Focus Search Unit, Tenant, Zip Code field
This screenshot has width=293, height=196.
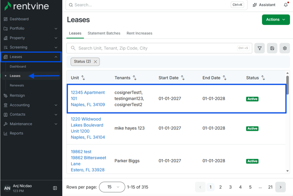[159, 48]
